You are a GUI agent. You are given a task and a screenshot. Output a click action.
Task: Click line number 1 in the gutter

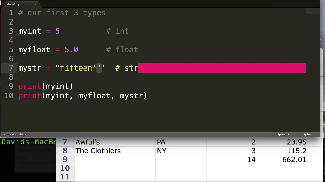pos(11,13)
